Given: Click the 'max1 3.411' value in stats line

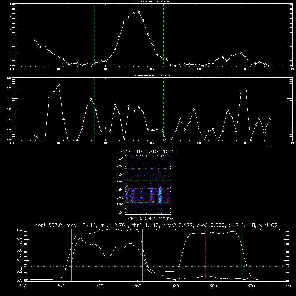Looking at the screenshot, I should 81,225.
